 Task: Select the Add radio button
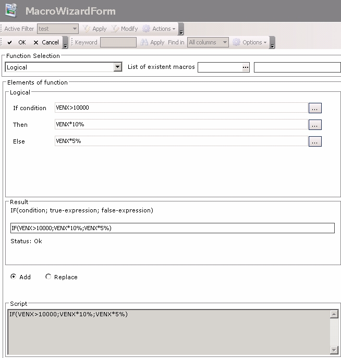14,277
